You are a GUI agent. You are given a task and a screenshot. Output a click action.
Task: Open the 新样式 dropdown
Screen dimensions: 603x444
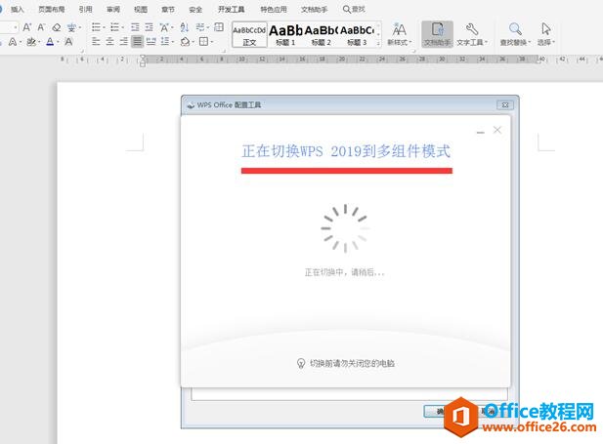(399, 34)
